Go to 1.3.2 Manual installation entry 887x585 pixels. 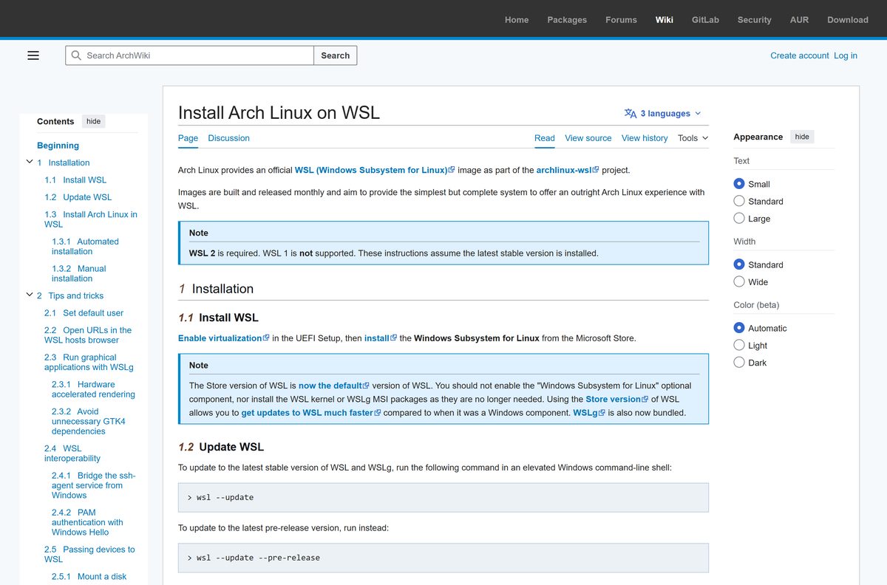coord(79,273)
